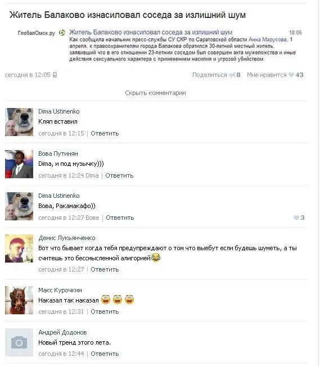This screenshot has width=320, height=366.
Task: Like Dima Ustinenko's Ракамакафо comment heart
Action: (x=296, y=218)
